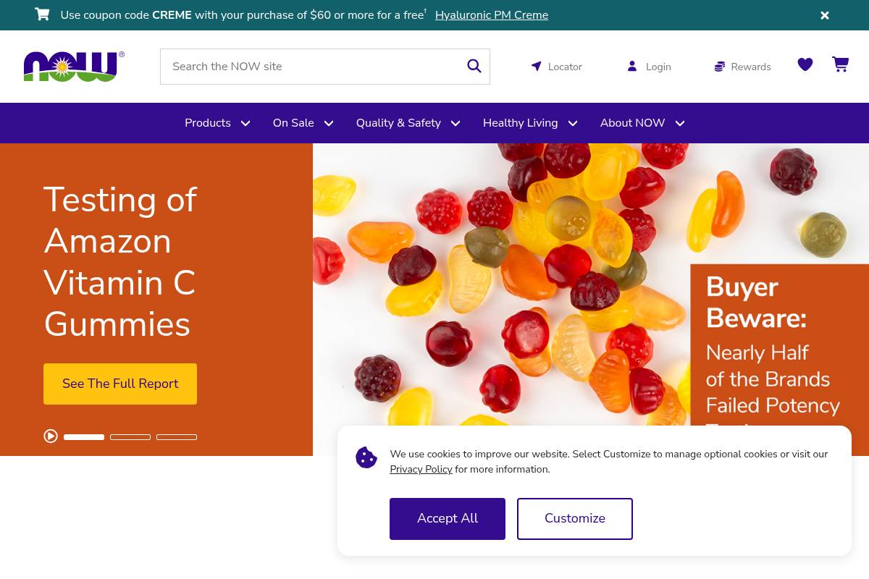Play the hero carousel slideshow

pos(51,436)
